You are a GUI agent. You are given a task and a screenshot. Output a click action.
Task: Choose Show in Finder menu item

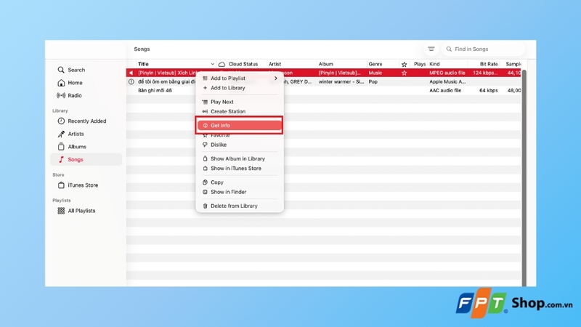pos(240,192)
